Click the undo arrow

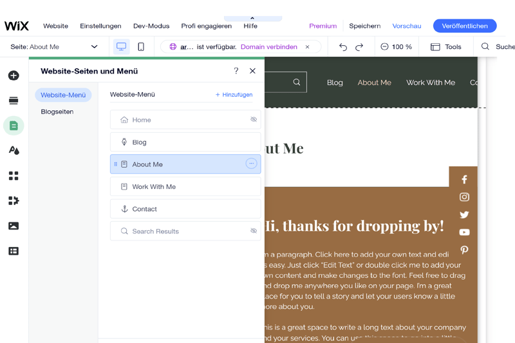[x=342, y=47]
